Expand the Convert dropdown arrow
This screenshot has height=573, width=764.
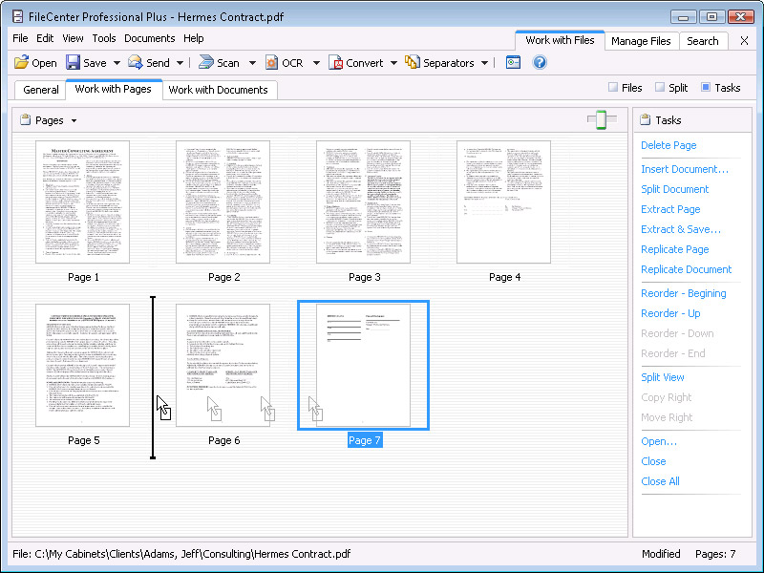[393, 63]
